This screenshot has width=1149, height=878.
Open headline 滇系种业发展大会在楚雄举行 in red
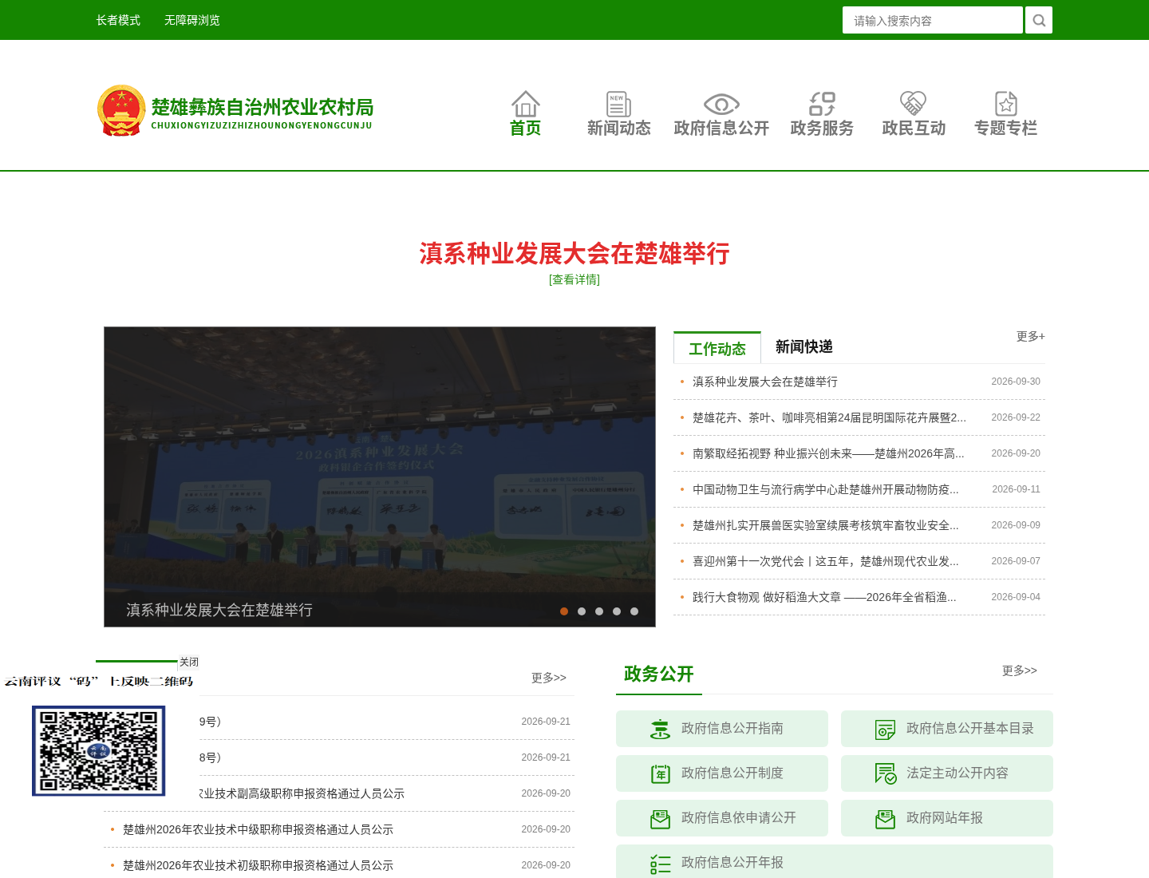point(574,254)
